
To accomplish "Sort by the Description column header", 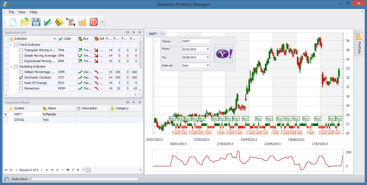I will point(92,108).
